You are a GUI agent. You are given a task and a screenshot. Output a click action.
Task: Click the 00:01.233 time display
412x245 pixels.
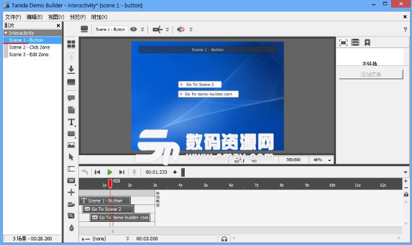(x=156, y=172)
